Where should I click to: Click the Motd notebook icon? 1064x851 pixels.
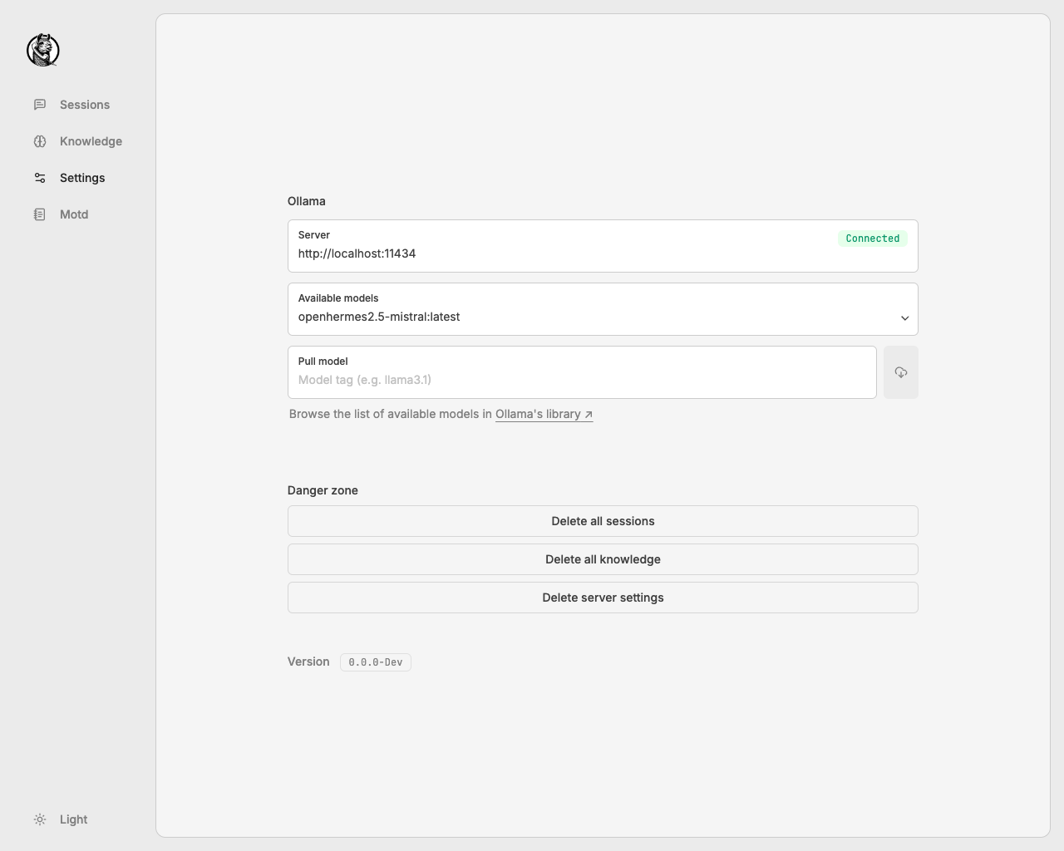point(40,214)
